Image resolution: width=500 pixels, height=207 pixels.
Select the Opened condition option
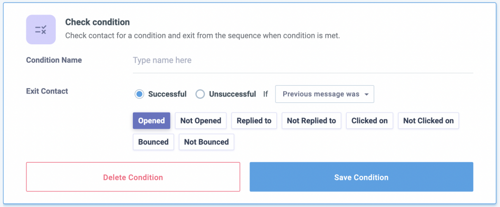151,120
